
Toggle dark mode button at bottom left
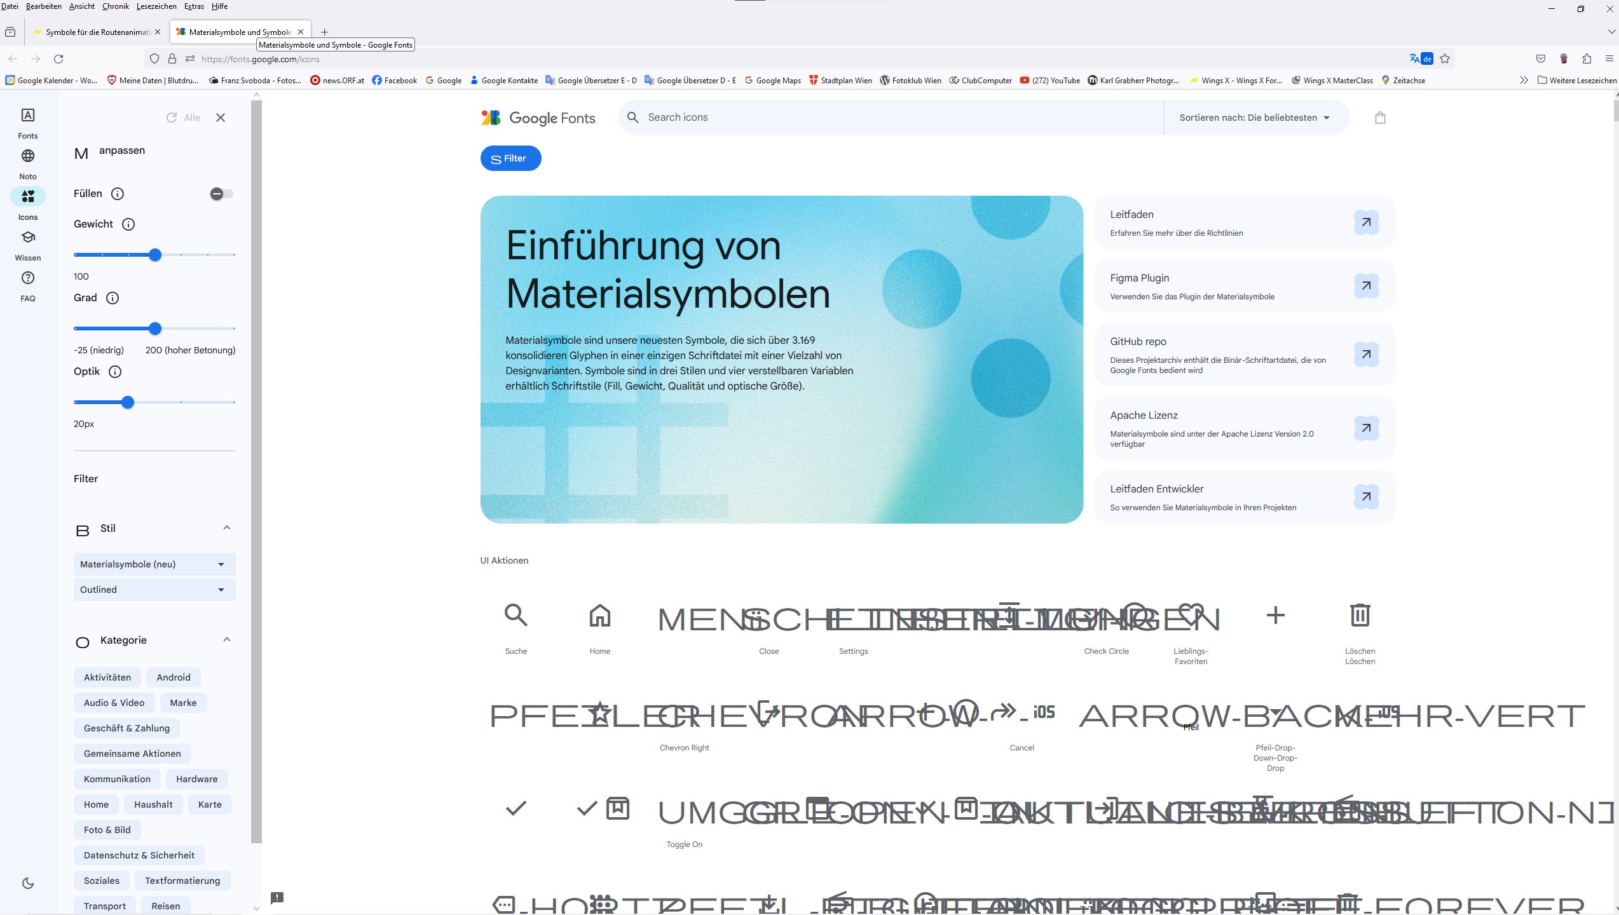pos(28,883)
